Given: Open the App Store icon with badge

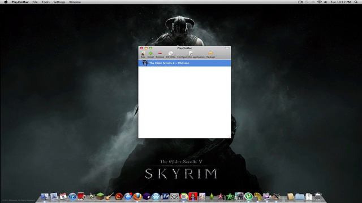Looking at the screenshot, I should click(128, 196).
